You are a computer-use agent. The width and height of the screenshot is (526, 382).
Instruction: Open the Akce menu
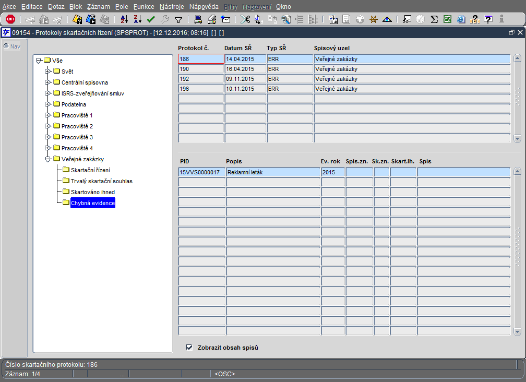pyautogui.click(x=9, y=7)
